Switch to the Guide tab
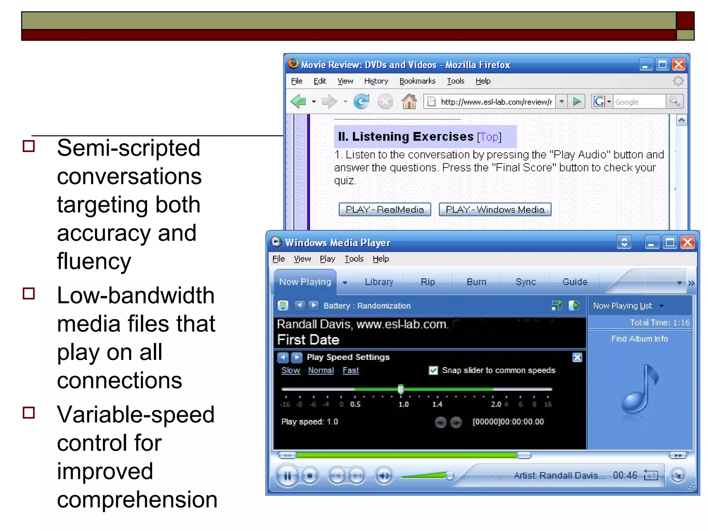The image size is (708, 531). [x=575, y=282]
